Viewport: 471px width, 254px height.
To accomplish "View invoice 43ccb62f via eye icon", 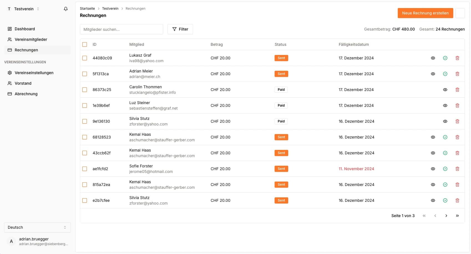I will coord(433,153).
